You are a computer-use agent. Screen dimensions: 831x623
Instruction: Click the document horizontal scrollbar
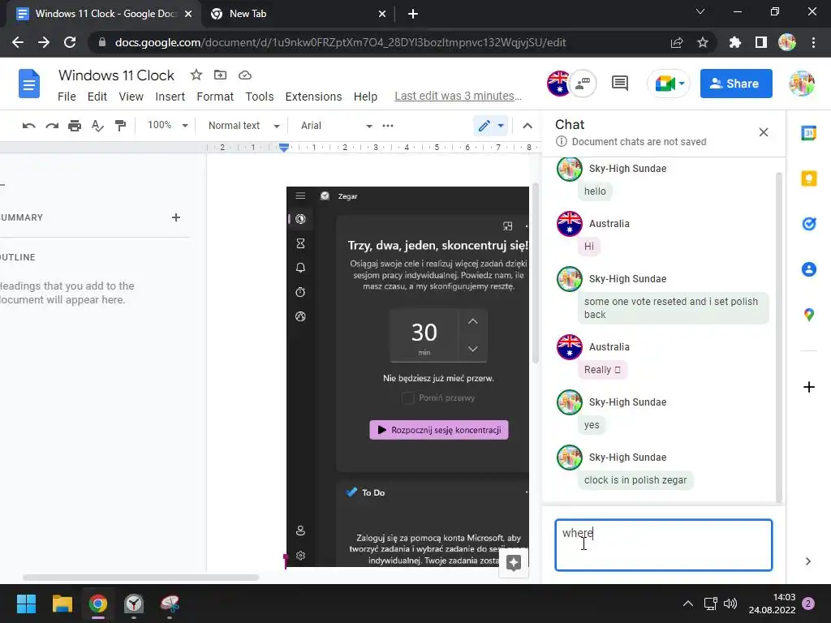[x=140, y=578]
